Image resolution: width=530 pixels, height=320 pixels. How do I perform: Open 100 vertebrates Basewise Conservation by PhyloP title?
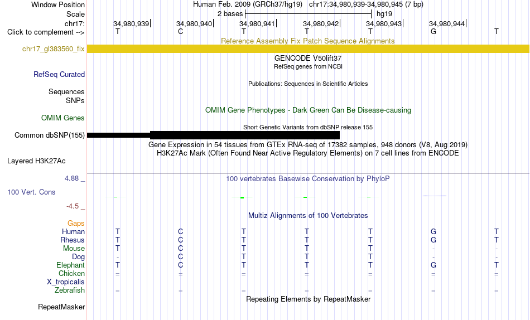(x=308, y=179)
